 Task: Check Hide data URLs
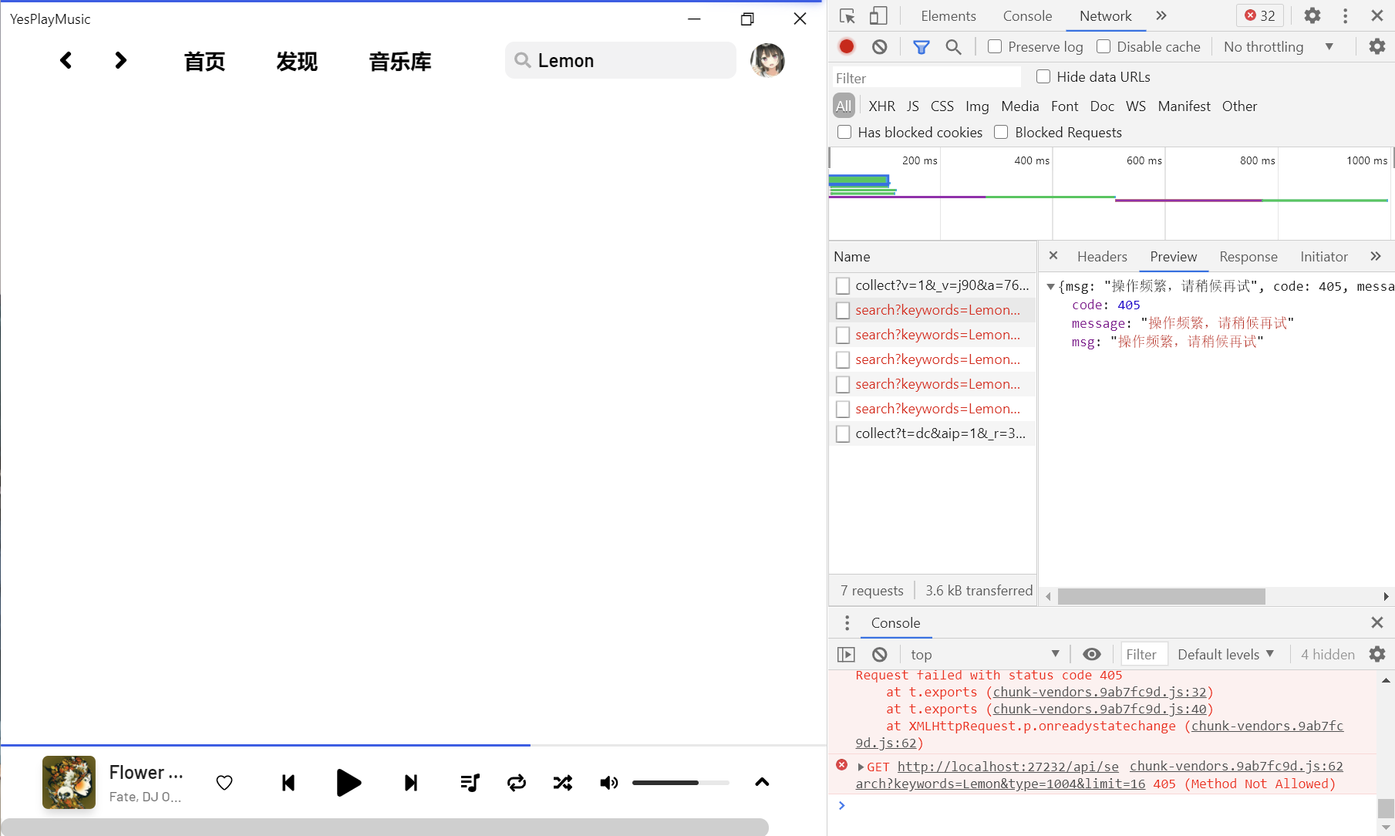pyautogui.click(x=1043, y=76)
